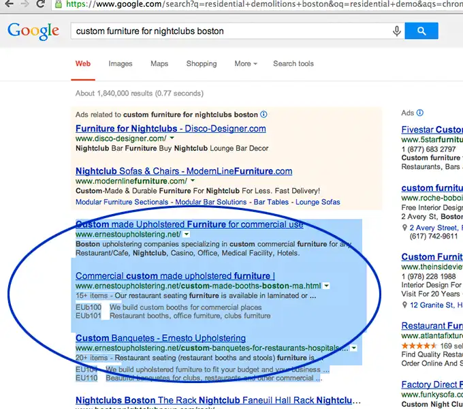Open Factory Direct funkysofa ad
Viewport: 463px width, 409px height.
point(432,384)
